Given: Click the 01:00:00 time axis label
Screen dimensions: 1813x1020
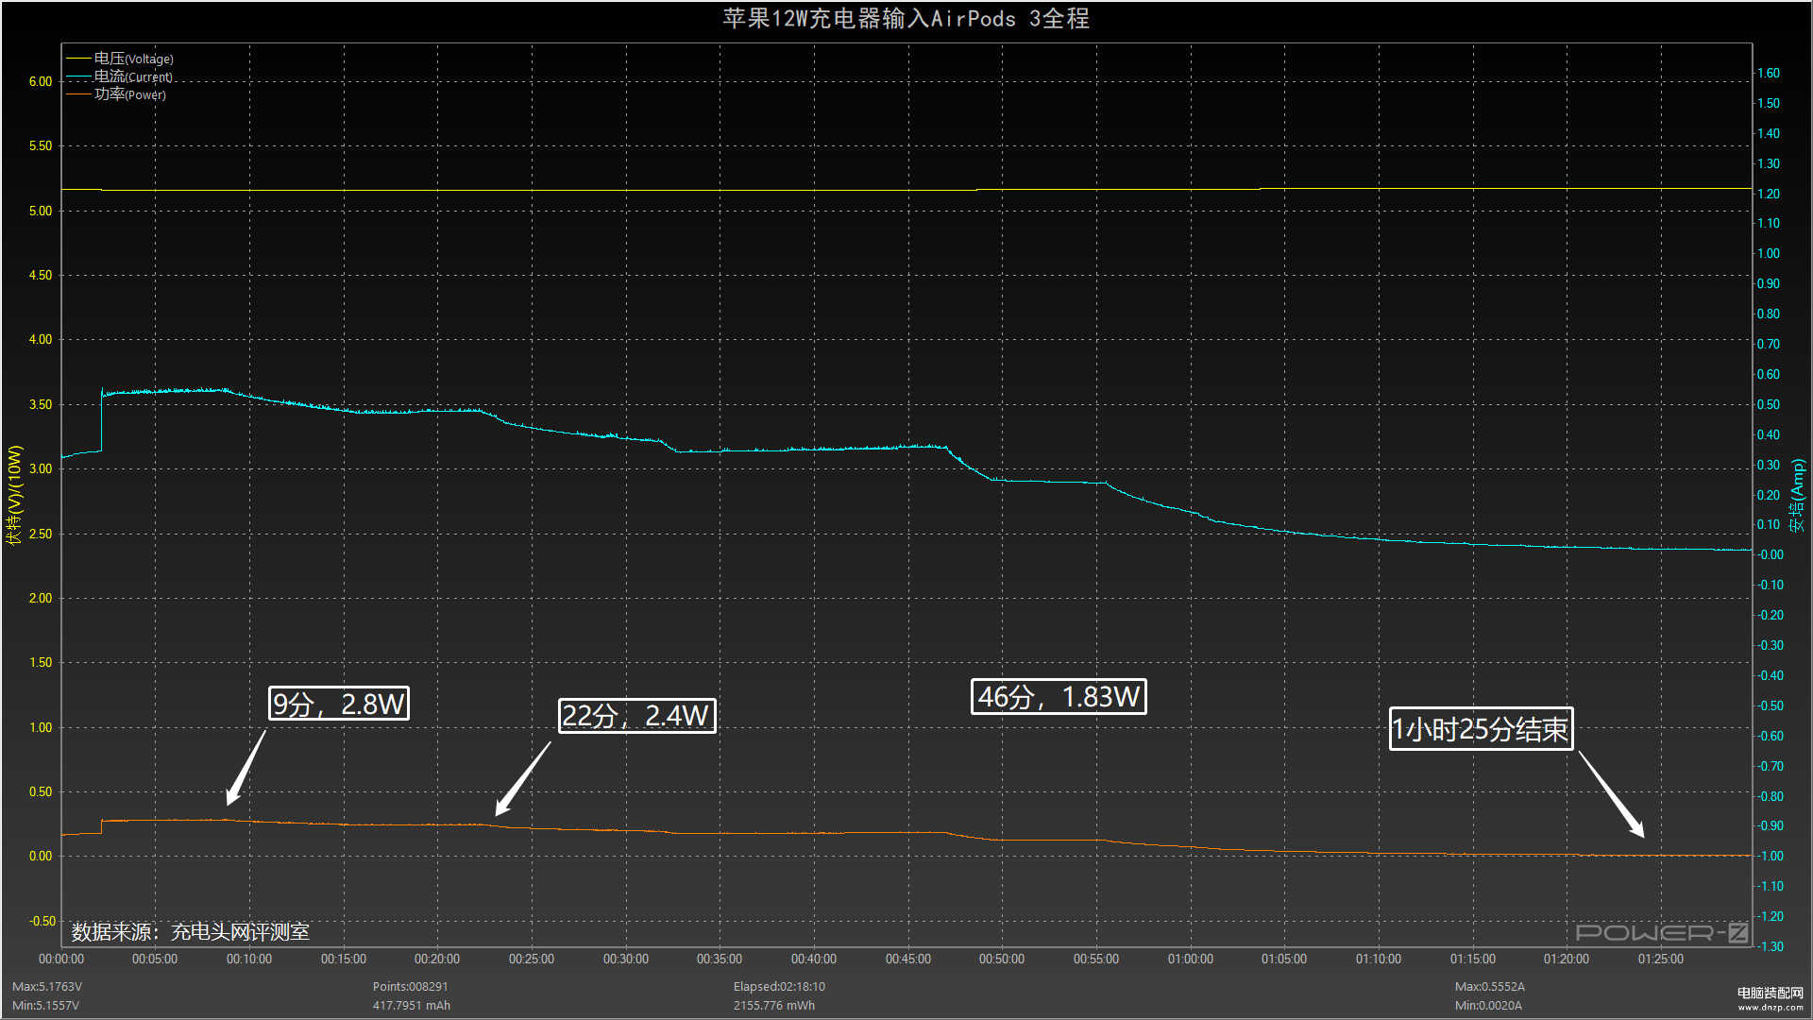Looking at the screenshot, I should (1191, 959).
